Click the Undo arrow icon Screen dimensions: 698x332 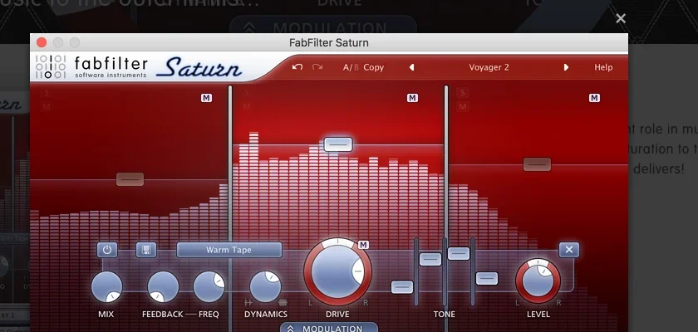297,67
